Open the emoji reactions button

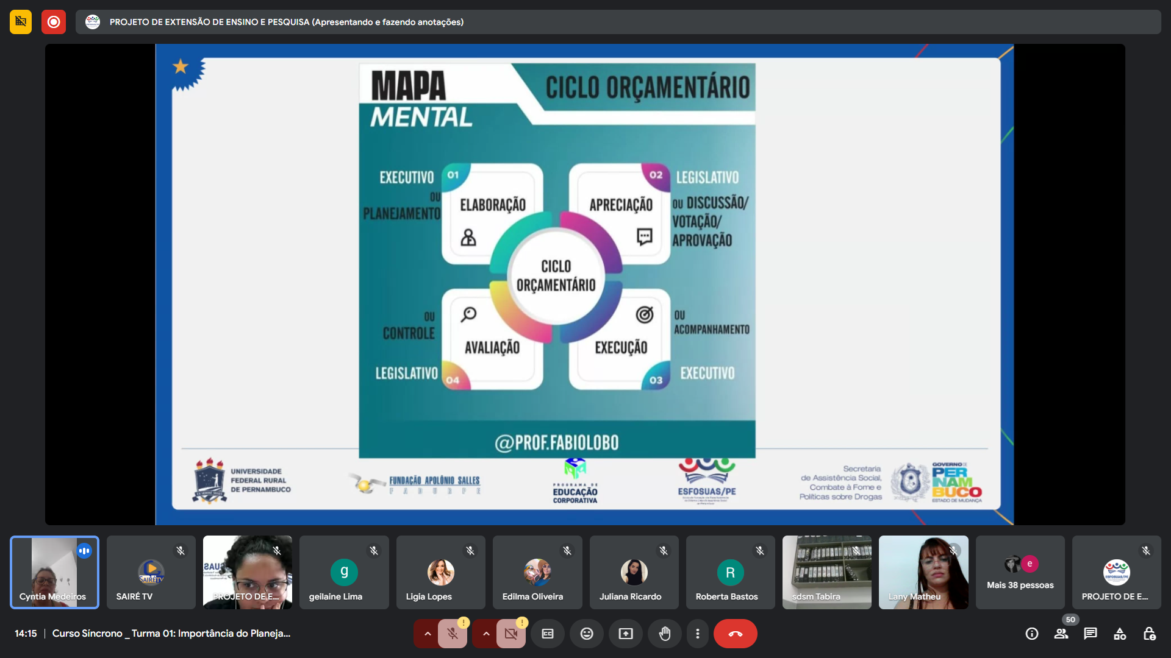pyautogui.click(x=587, y=634)
